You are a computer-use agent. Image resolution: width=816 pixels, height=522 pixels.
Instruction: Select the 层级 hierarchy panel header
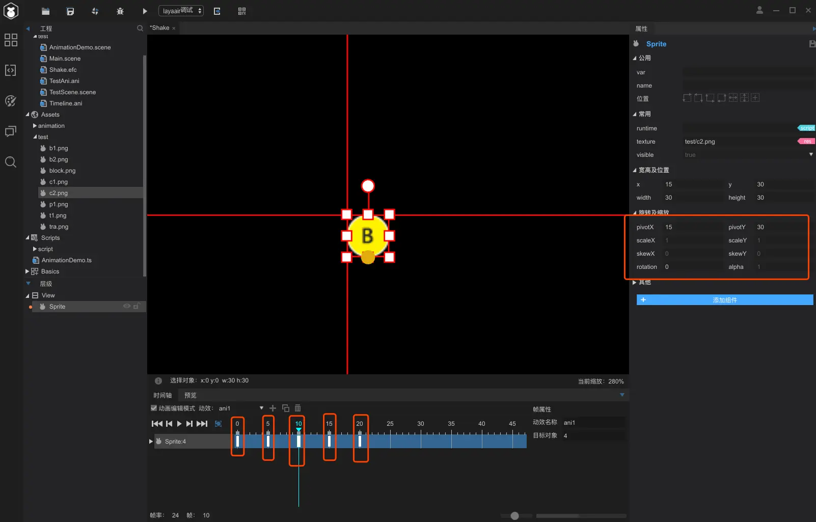[x=46, y=284]
